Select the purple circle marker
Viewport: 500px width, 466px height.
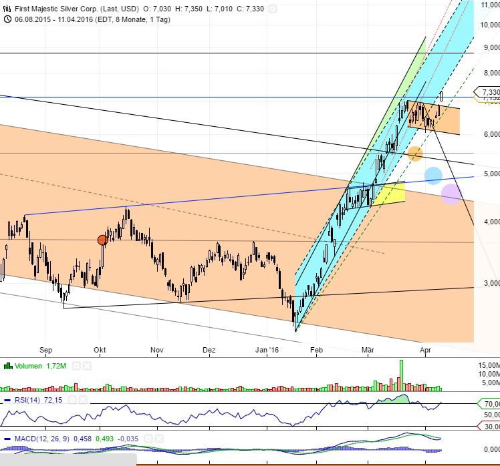(451, 194)
